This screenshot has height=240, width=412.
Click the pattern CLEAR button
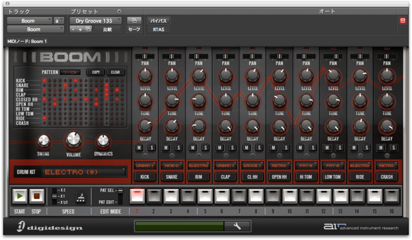click(x=115, y=72)
